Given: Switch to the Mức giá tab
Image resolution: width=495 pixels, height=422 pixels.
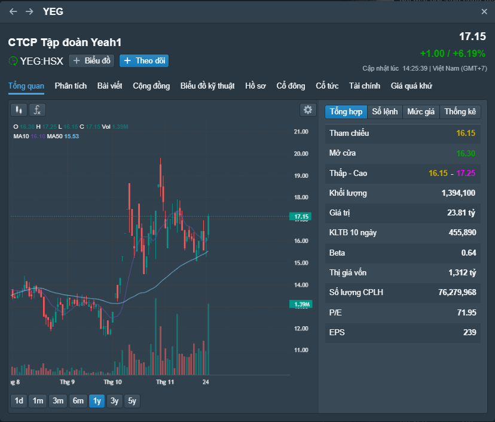Looking at the screenshot, I should coord(421,112).
